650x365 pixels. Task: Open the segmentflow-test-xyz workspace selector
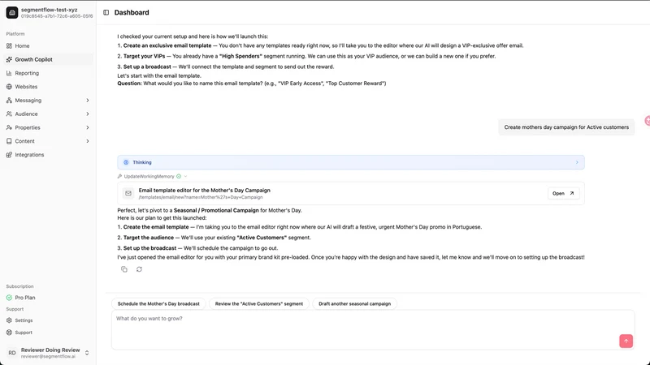(x=48, y=12)
